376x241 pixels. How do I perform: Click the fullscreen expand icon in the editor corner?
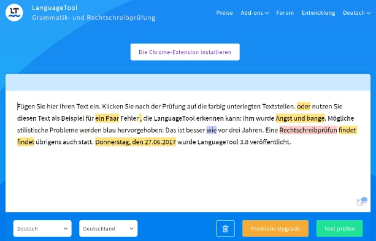click(x=360, y=202)
